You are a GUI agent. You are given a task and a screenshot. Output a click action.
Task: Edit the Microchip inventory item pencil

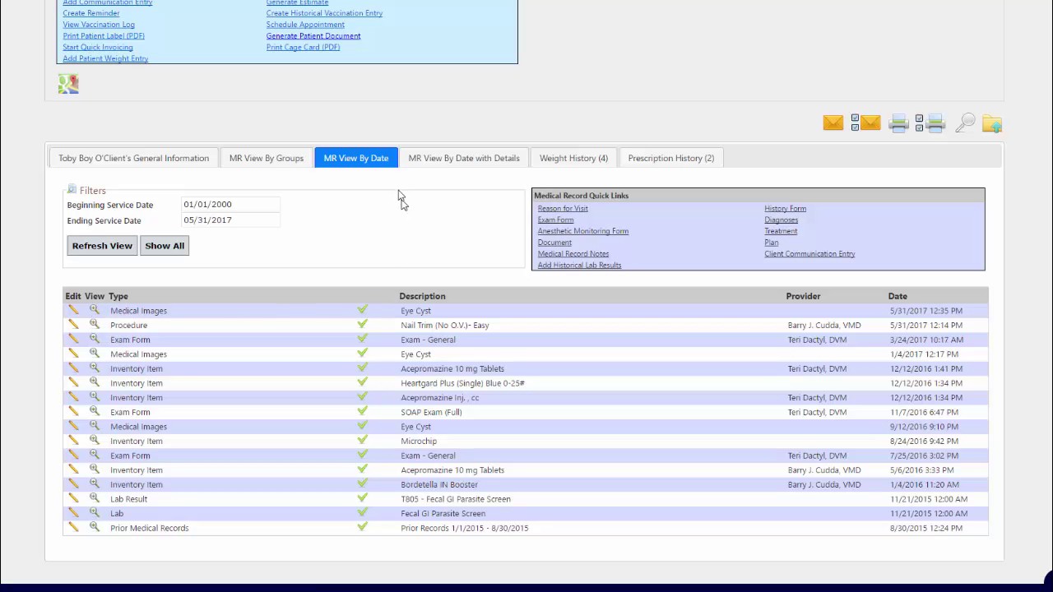pos(73,440)
